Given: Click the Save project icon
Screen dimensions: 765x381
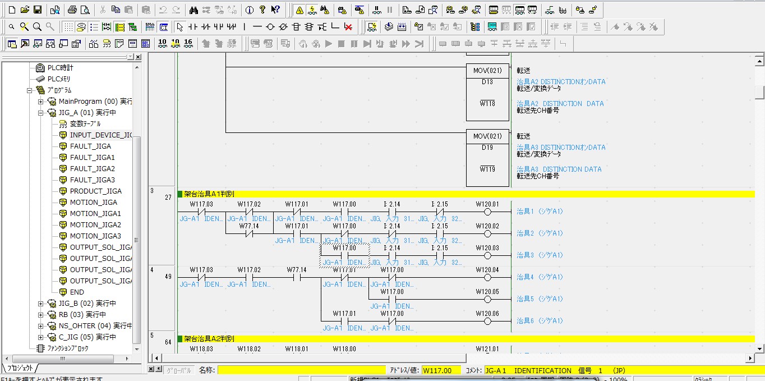Looking at the screenshot, I should (x=37, y=10).
